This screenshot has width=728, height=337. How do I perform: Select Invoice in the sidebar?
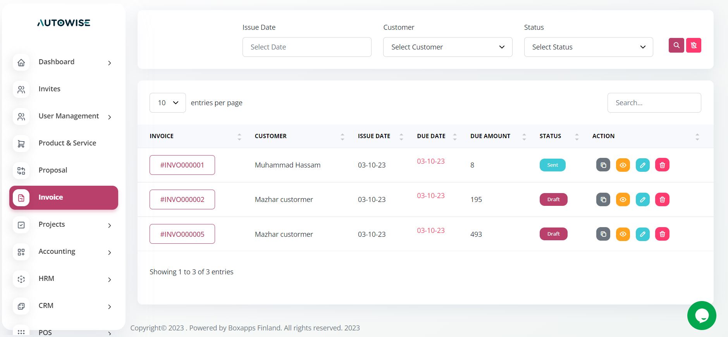tap(64, 198)
